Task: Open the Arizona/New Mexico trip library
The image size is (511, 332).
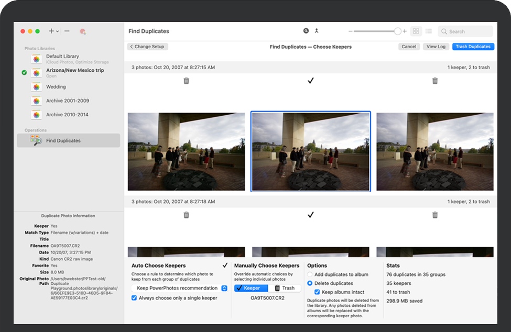Action: pyautogui.click(x=74, y=70)
